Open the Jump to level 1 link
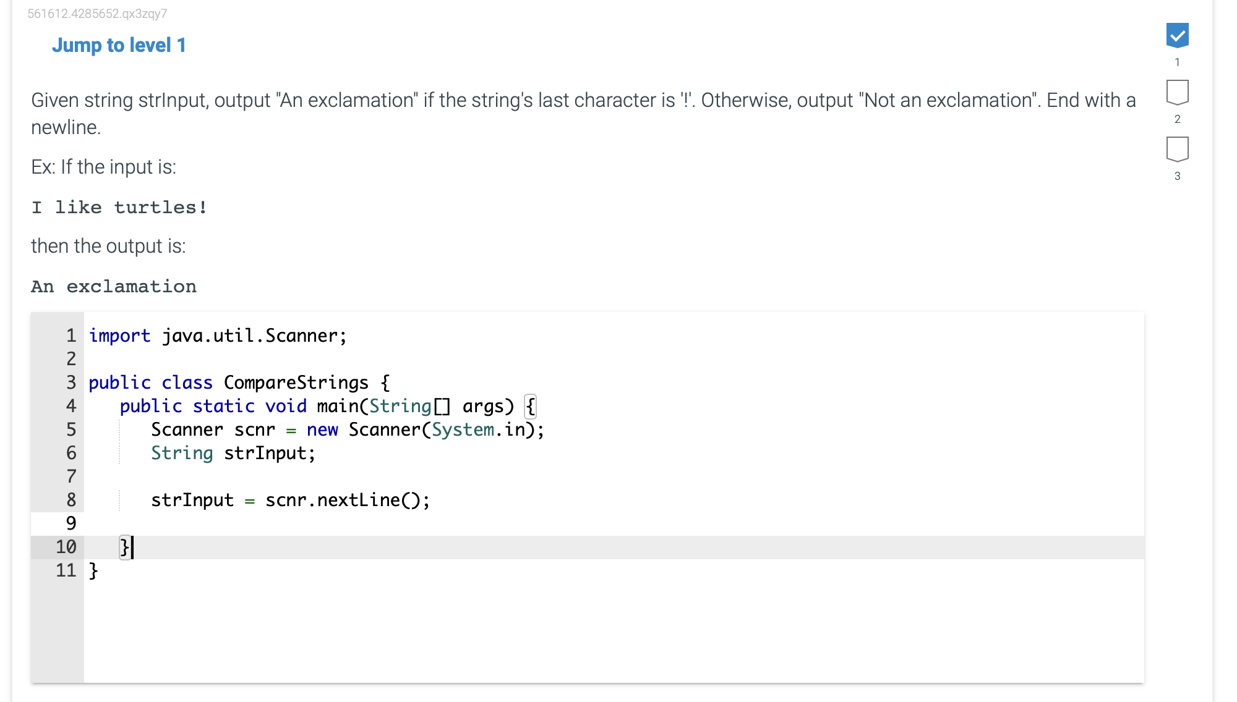This screenshot has width=1237, height=702. pyautogui.click(x=119, y=44)
